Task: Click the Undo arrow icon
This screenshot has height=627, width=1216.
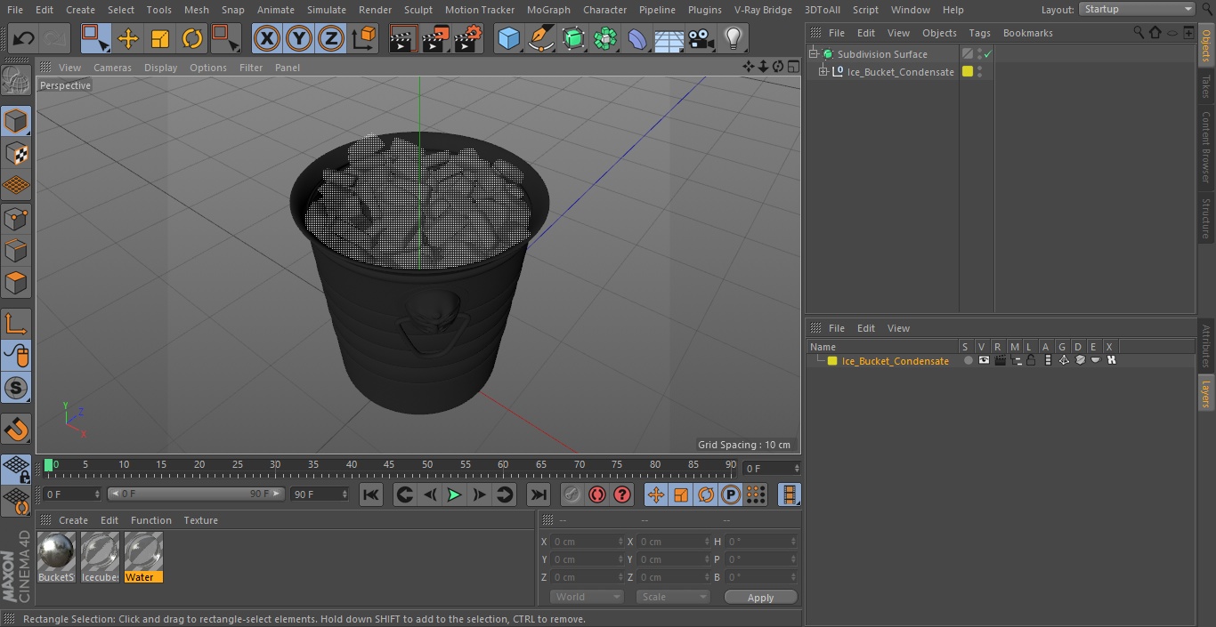Action: (24, 38)
